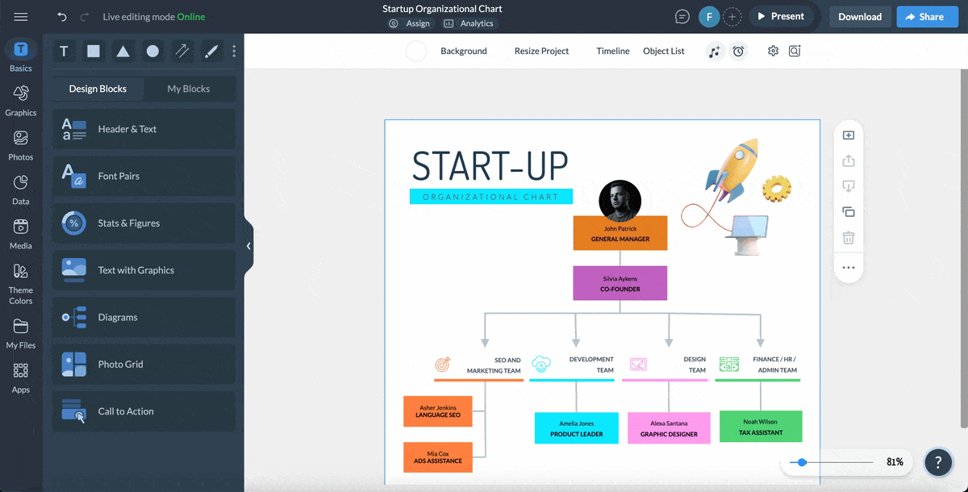The width and height of the screenshot is (968, 492).
Task: Open the Object List view
Action: point(663,50)
